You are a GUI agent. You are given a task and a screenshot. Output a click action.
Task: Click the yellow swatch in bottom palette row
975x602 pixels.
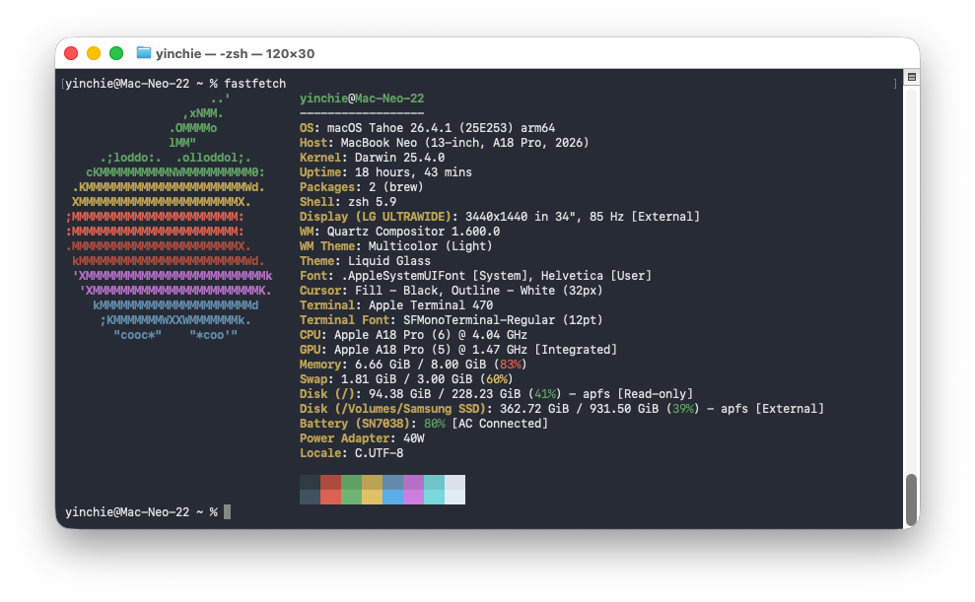pyautogui.click(x=372, y=497)
